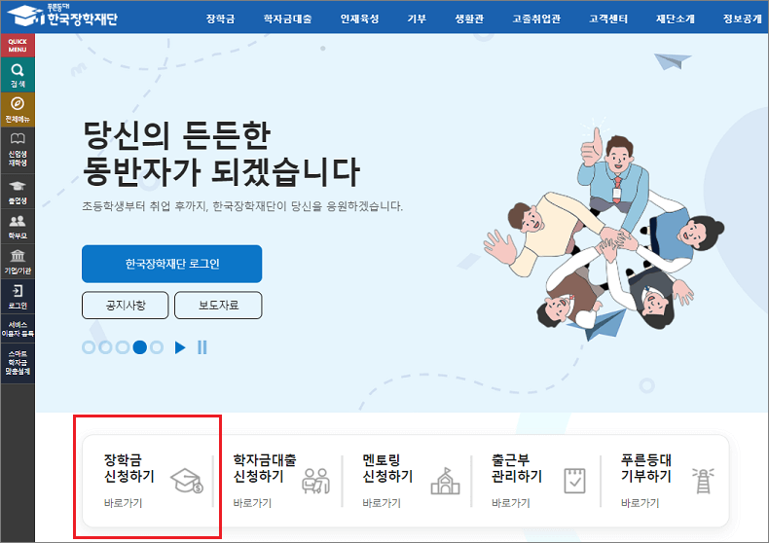
Task: Open the 검색 search icon in quick menu
Action: 18,75
